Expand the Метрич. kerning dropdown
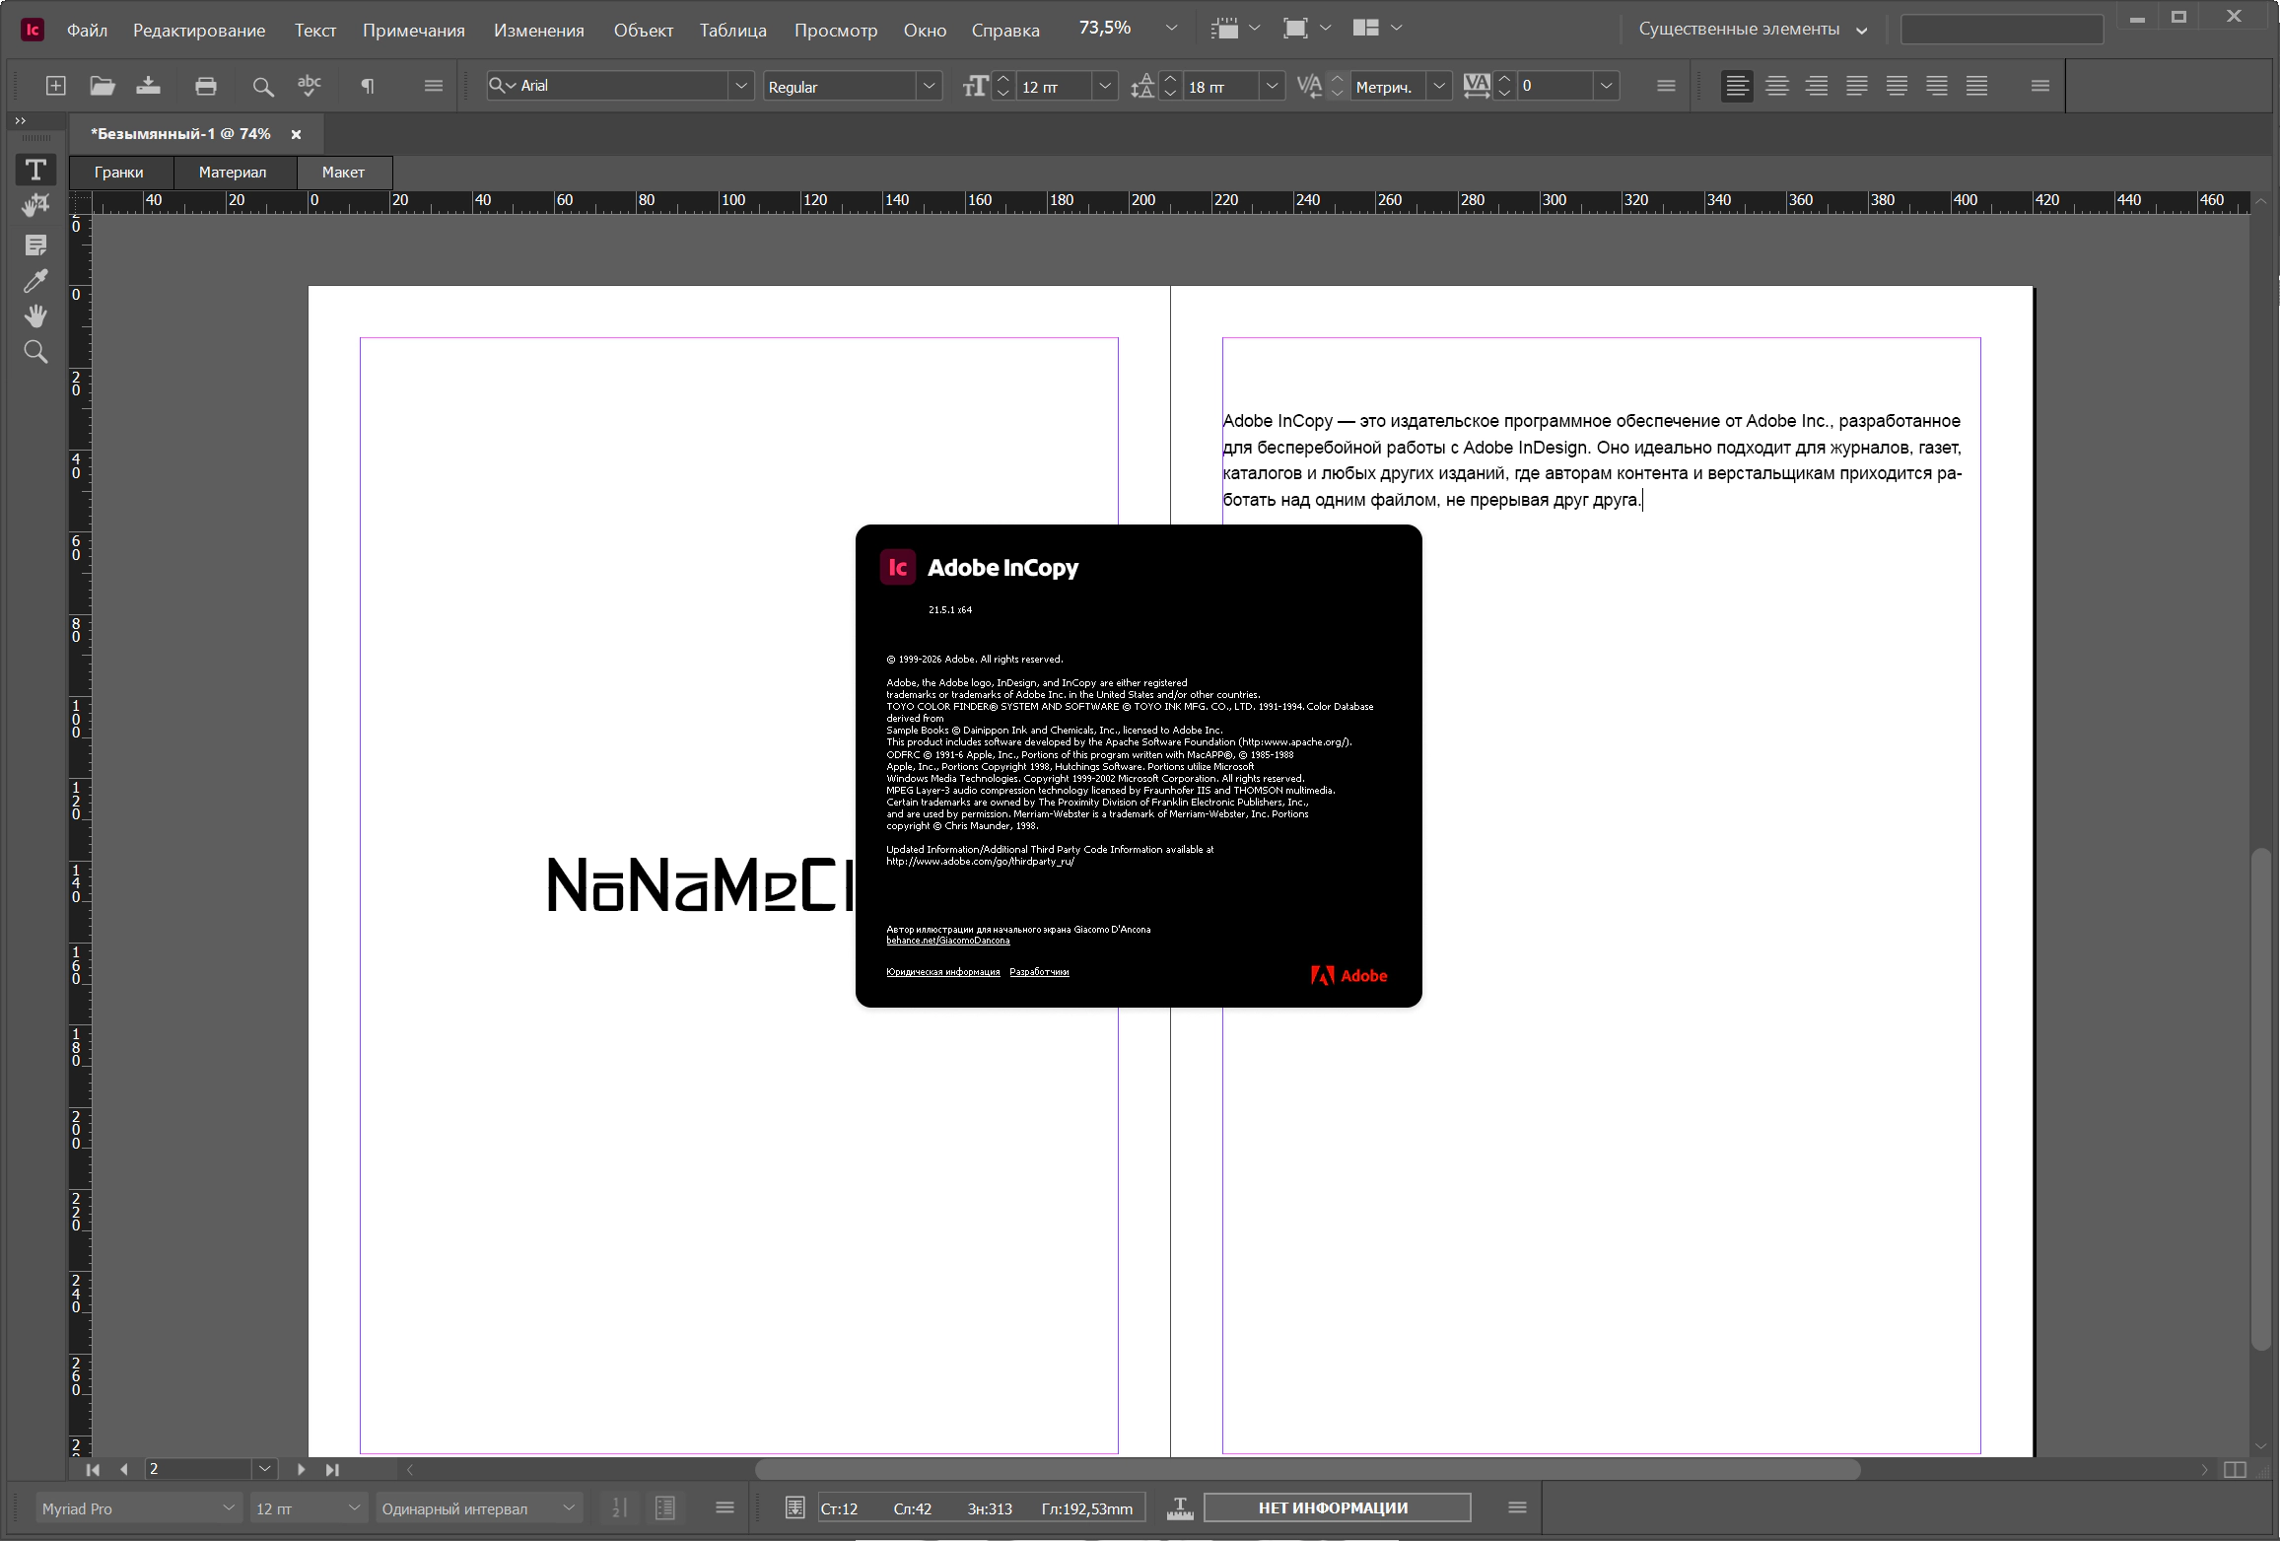The height and width of the screenshot is (1541, 2280). 1439,87
